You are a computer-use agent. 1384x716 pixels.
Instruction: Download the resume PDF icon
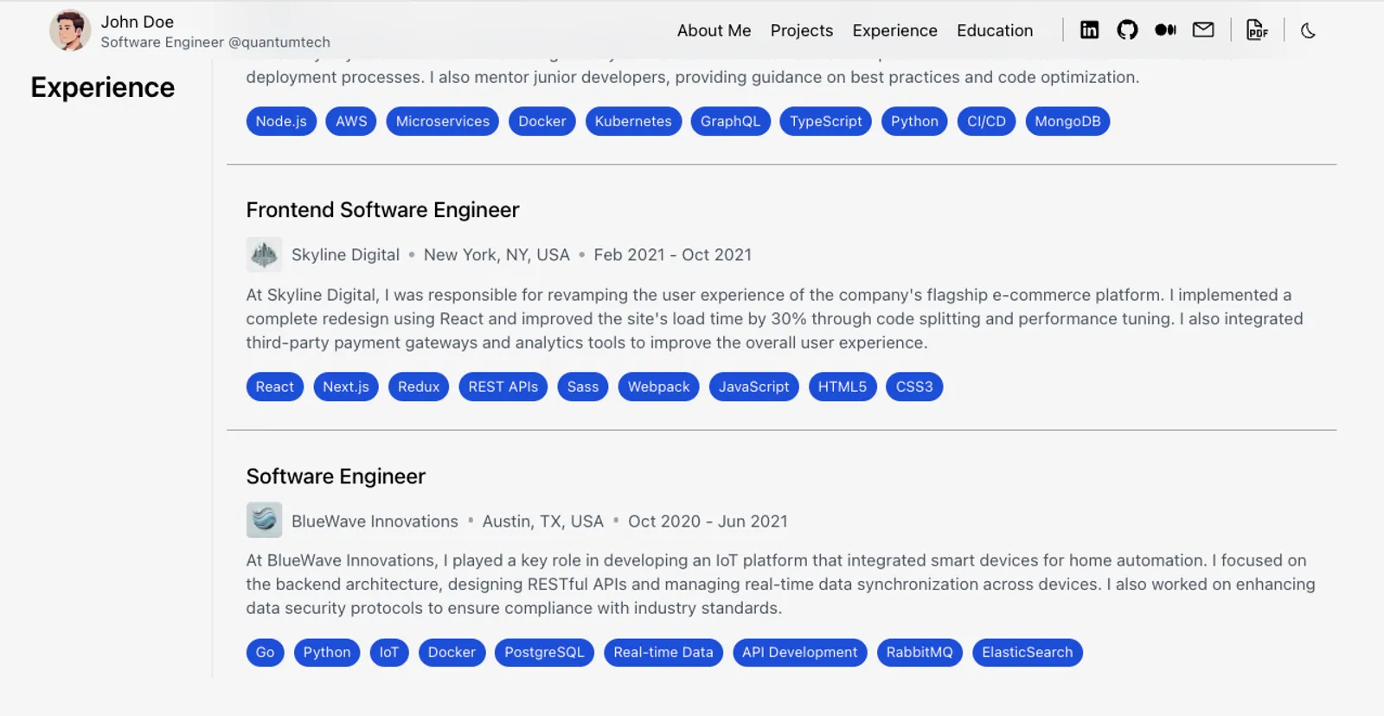click(x=1257, y=30)
